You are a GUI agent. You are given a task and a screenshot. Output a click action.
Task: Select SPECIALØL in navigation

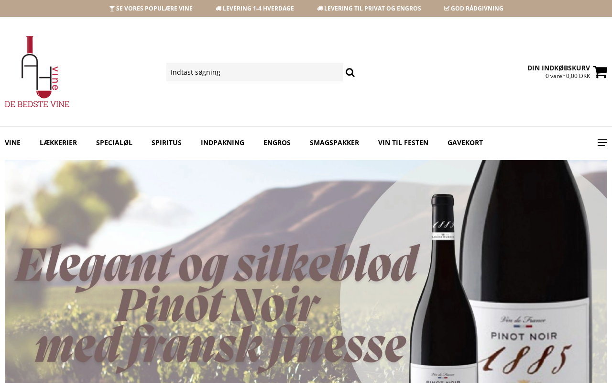pos(114,143)
